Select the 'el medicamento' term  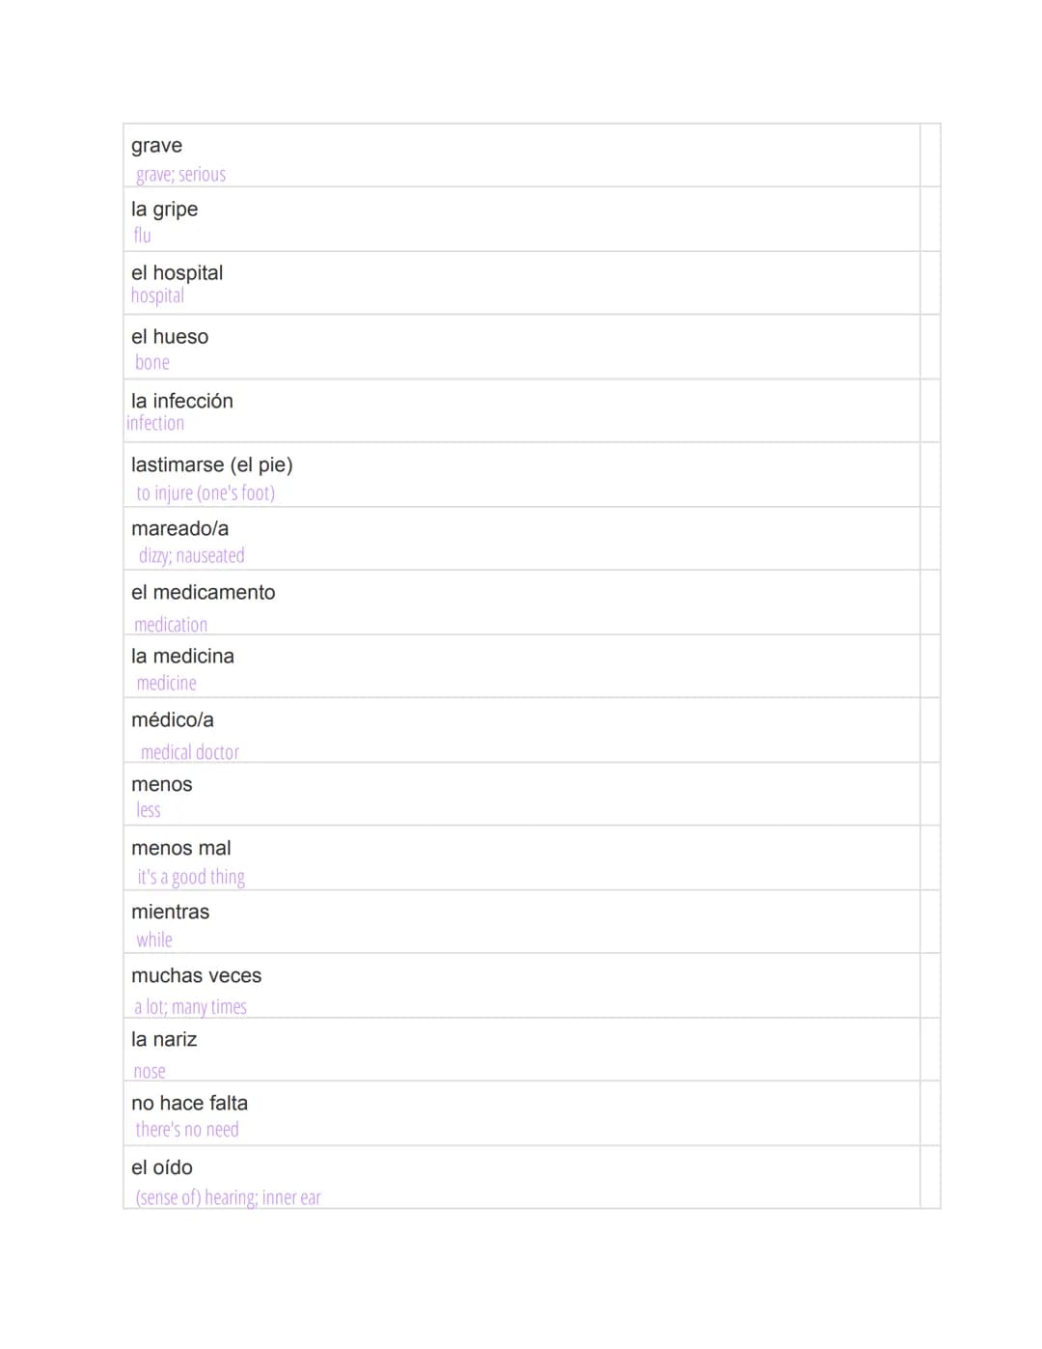[203, 593]
